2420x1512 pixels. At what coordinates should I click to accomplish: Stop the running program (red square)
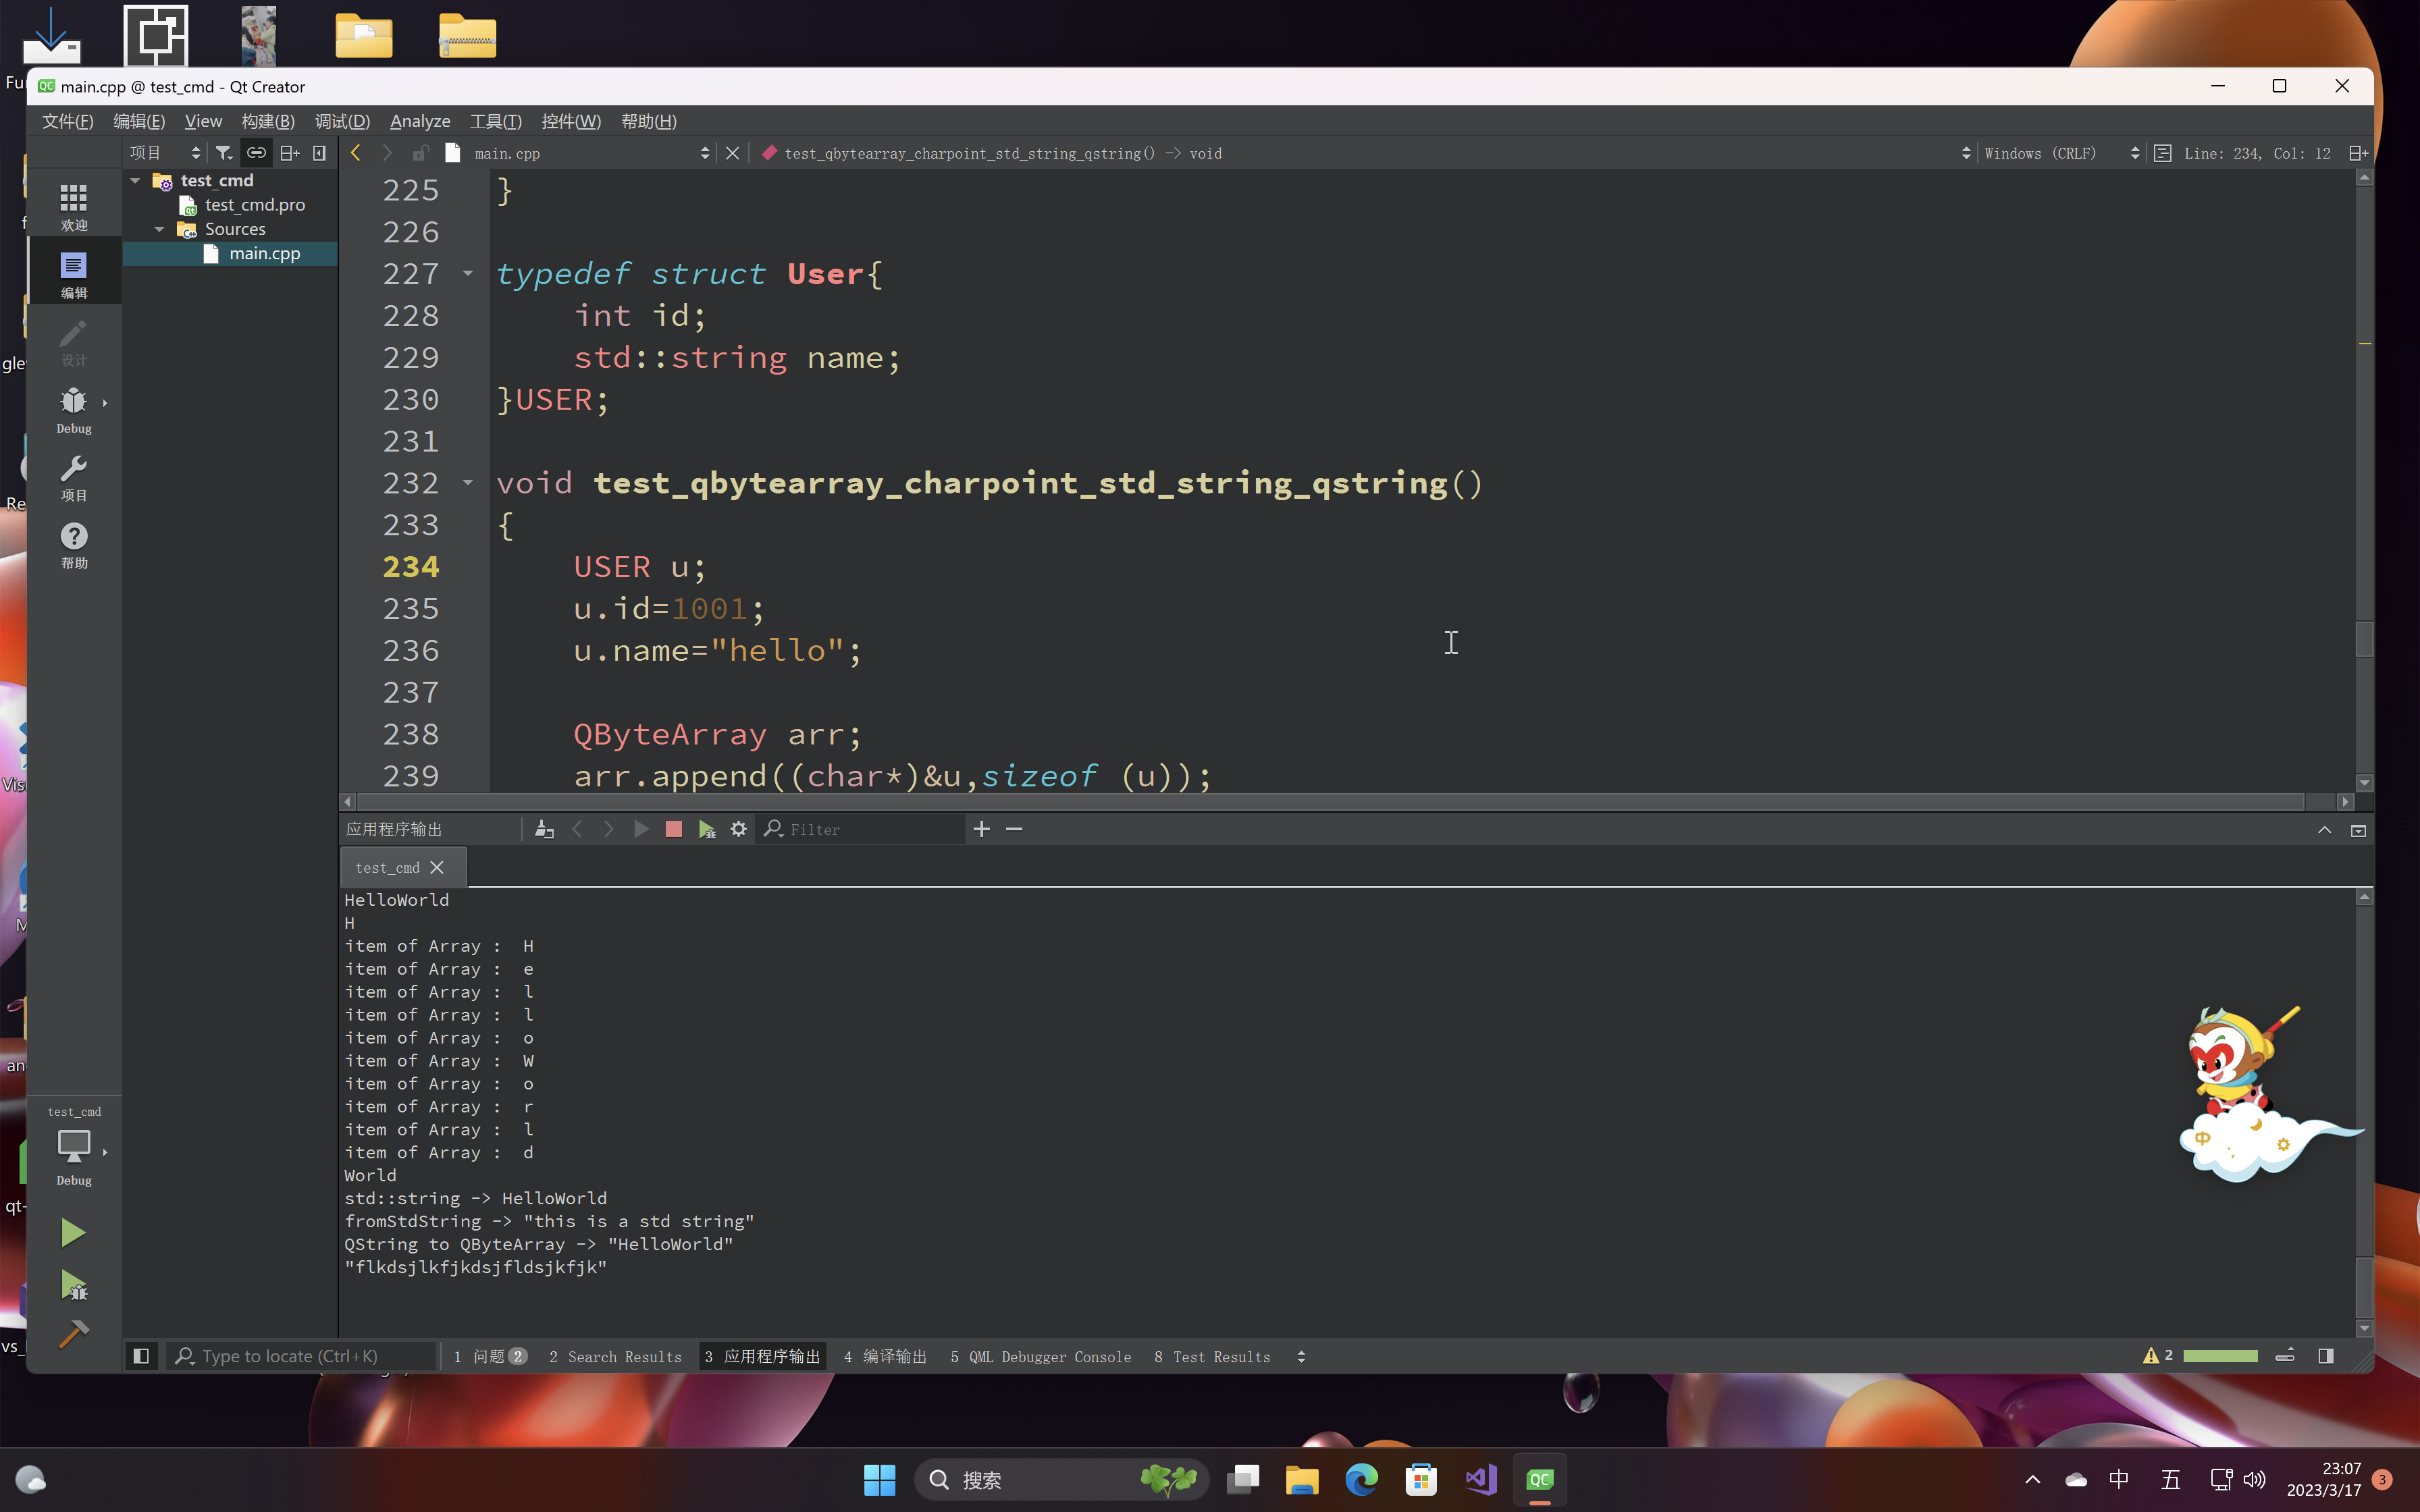[x=673, y=829]
